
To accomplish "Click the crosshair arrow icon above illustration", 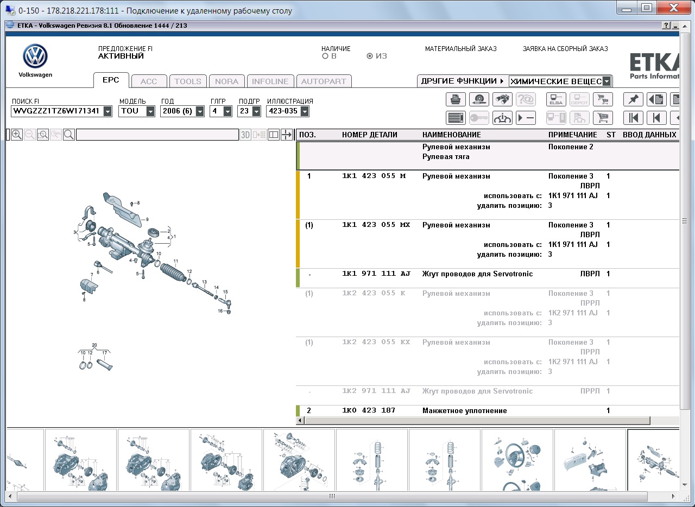I will click(287, 135).
